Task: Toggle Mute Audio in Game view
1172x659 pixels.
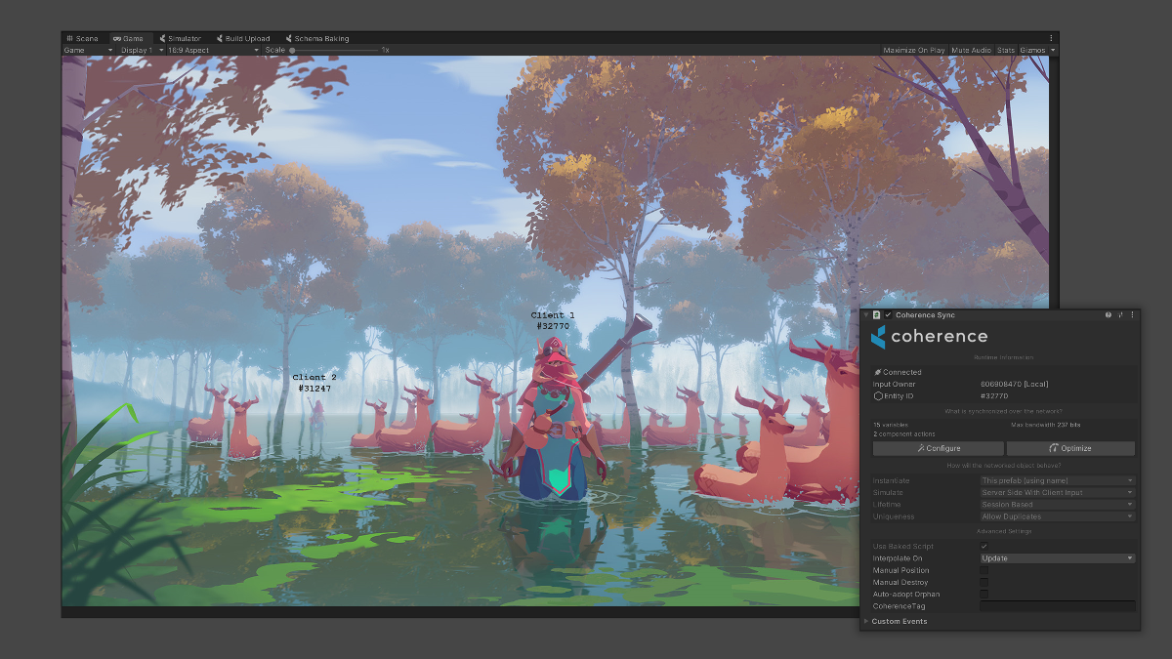Action: click(x=971, y=50)
